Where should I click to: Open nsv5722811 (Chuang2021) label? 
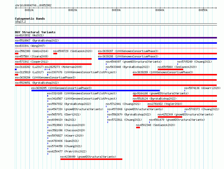tap(125, 120)
